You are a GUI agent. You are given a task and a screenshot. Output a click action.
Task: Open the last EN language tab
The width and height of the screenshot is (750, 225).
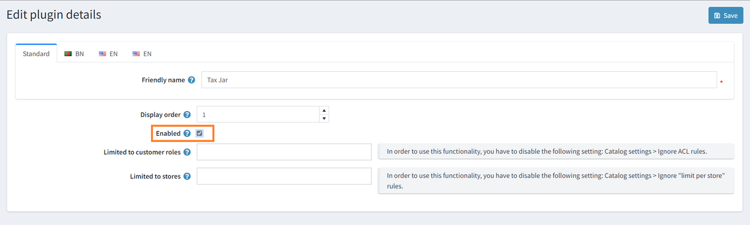coord(142,53)
